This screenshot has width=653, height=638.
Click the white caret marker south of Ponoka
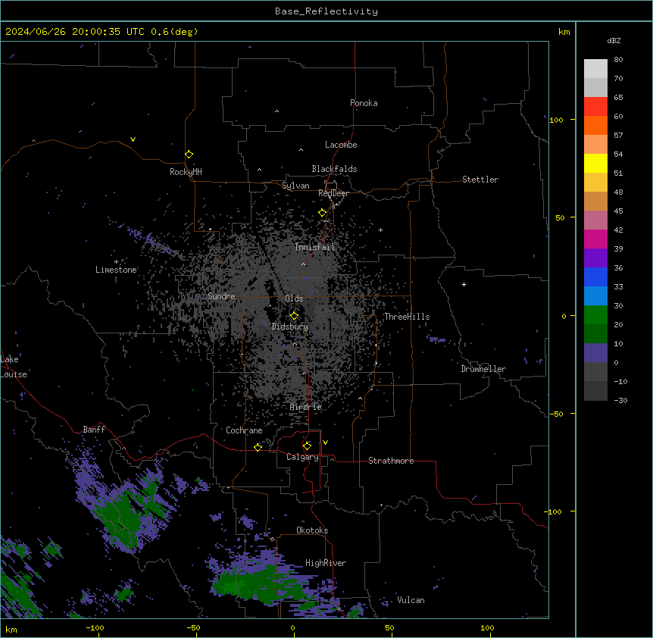(277, 111)
